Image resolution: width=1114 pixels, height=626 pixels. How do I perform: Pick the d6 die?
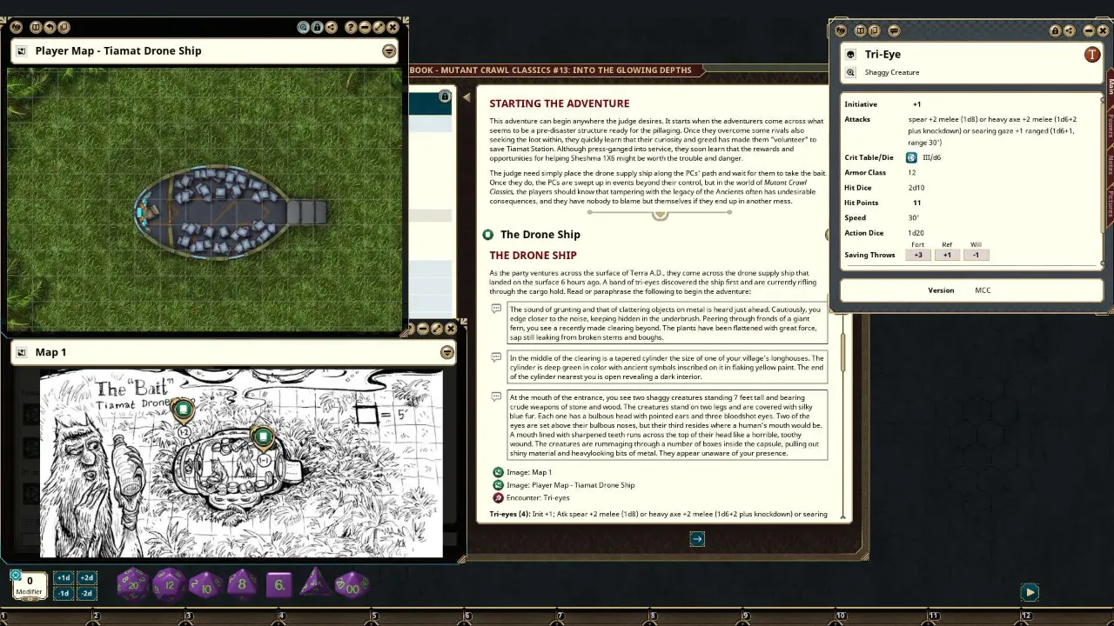tap(278, 585)
